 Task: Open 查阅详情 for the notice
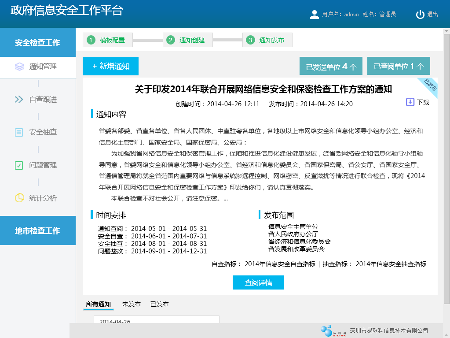[x=258, y=282]
